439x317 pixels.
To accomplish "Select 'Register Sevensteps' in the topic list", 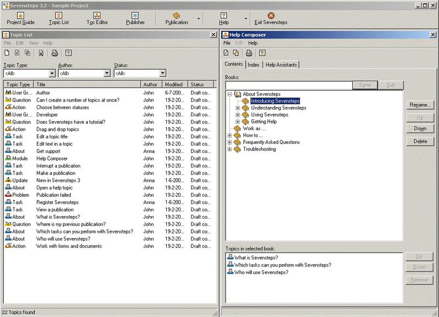I will (x=109, y=202).
